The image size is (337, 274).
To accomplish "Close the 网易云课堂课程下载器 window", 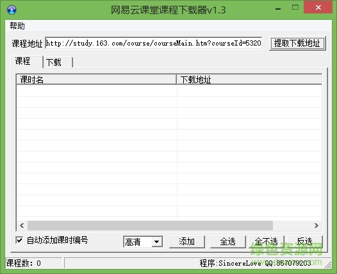I will [318, 8].
